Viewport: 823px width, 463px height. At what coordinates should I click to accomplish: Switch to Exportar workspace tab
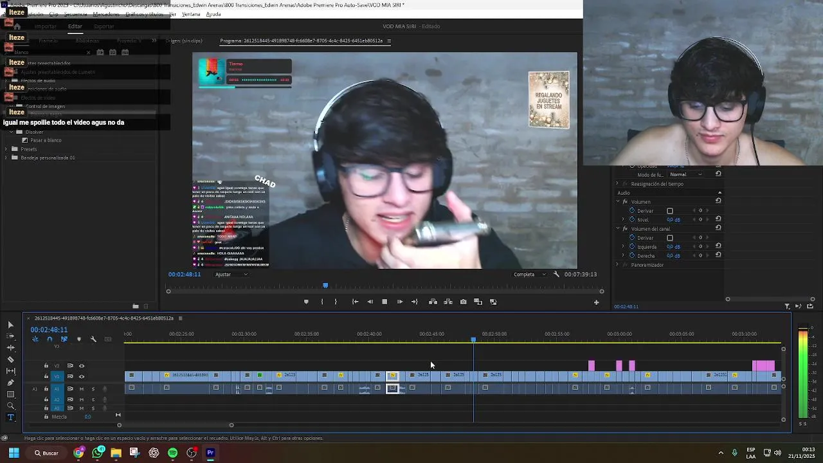pos(104,26)
